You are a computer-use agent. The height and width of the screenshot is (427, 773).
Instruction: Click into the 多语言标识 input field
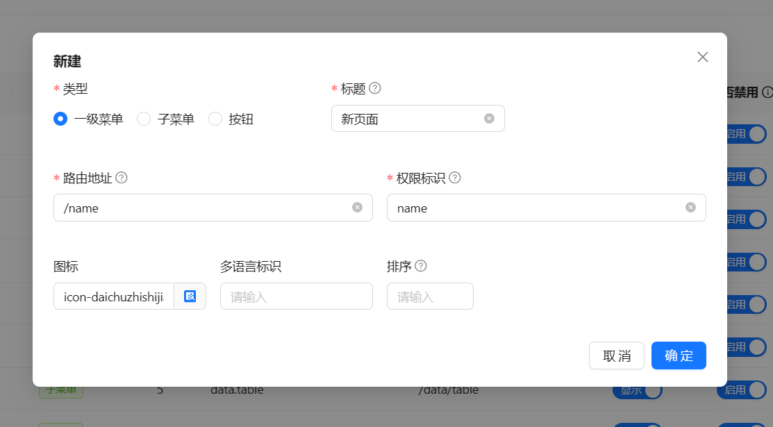coord(296,296)
